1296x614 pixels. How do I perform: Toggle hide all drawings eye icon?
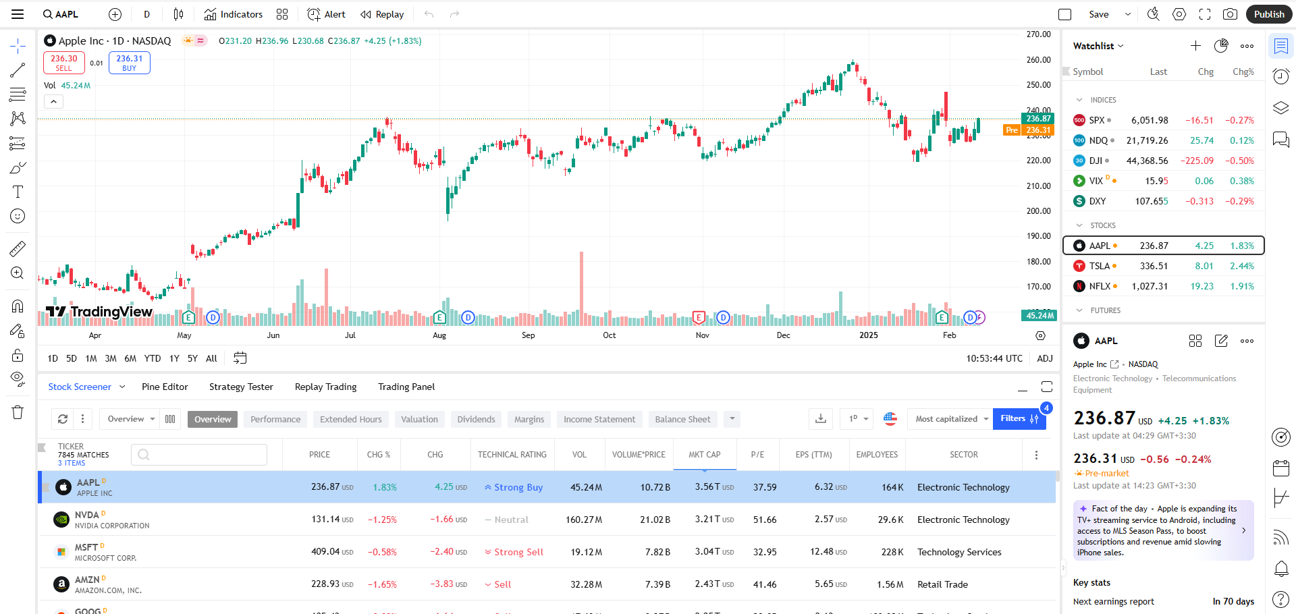click(18, 379)
